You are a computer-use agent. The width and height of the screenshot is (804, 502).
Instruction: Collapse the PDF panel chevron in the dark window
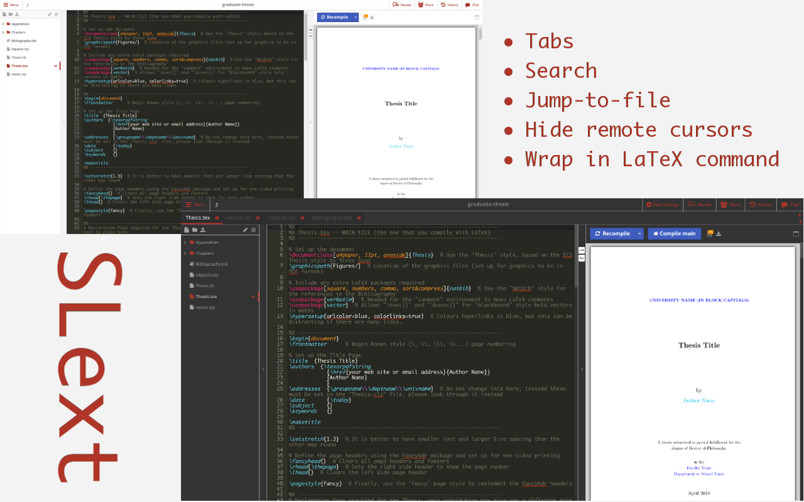[x=582, y=370]
